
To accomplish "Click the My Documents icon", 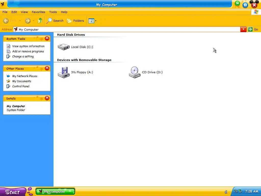I will [8, 81].
